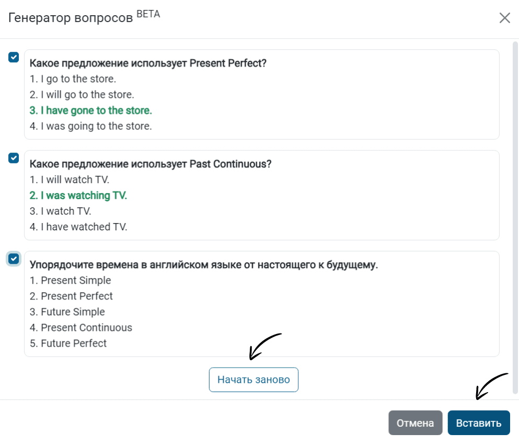Click the Отмена button
Image resolution: width=519 pixels, height=444 pixels.
pos(415,423)
